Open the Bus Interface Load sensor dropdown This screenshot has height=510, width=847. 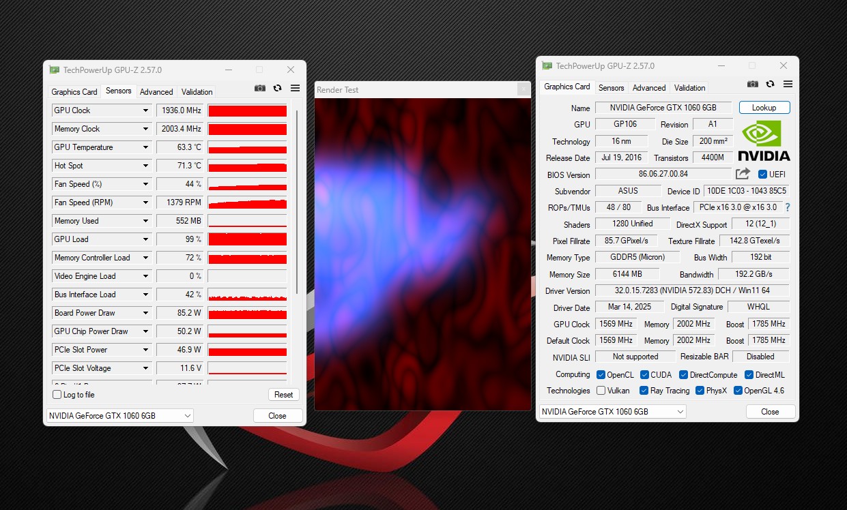tap(145, 295)
